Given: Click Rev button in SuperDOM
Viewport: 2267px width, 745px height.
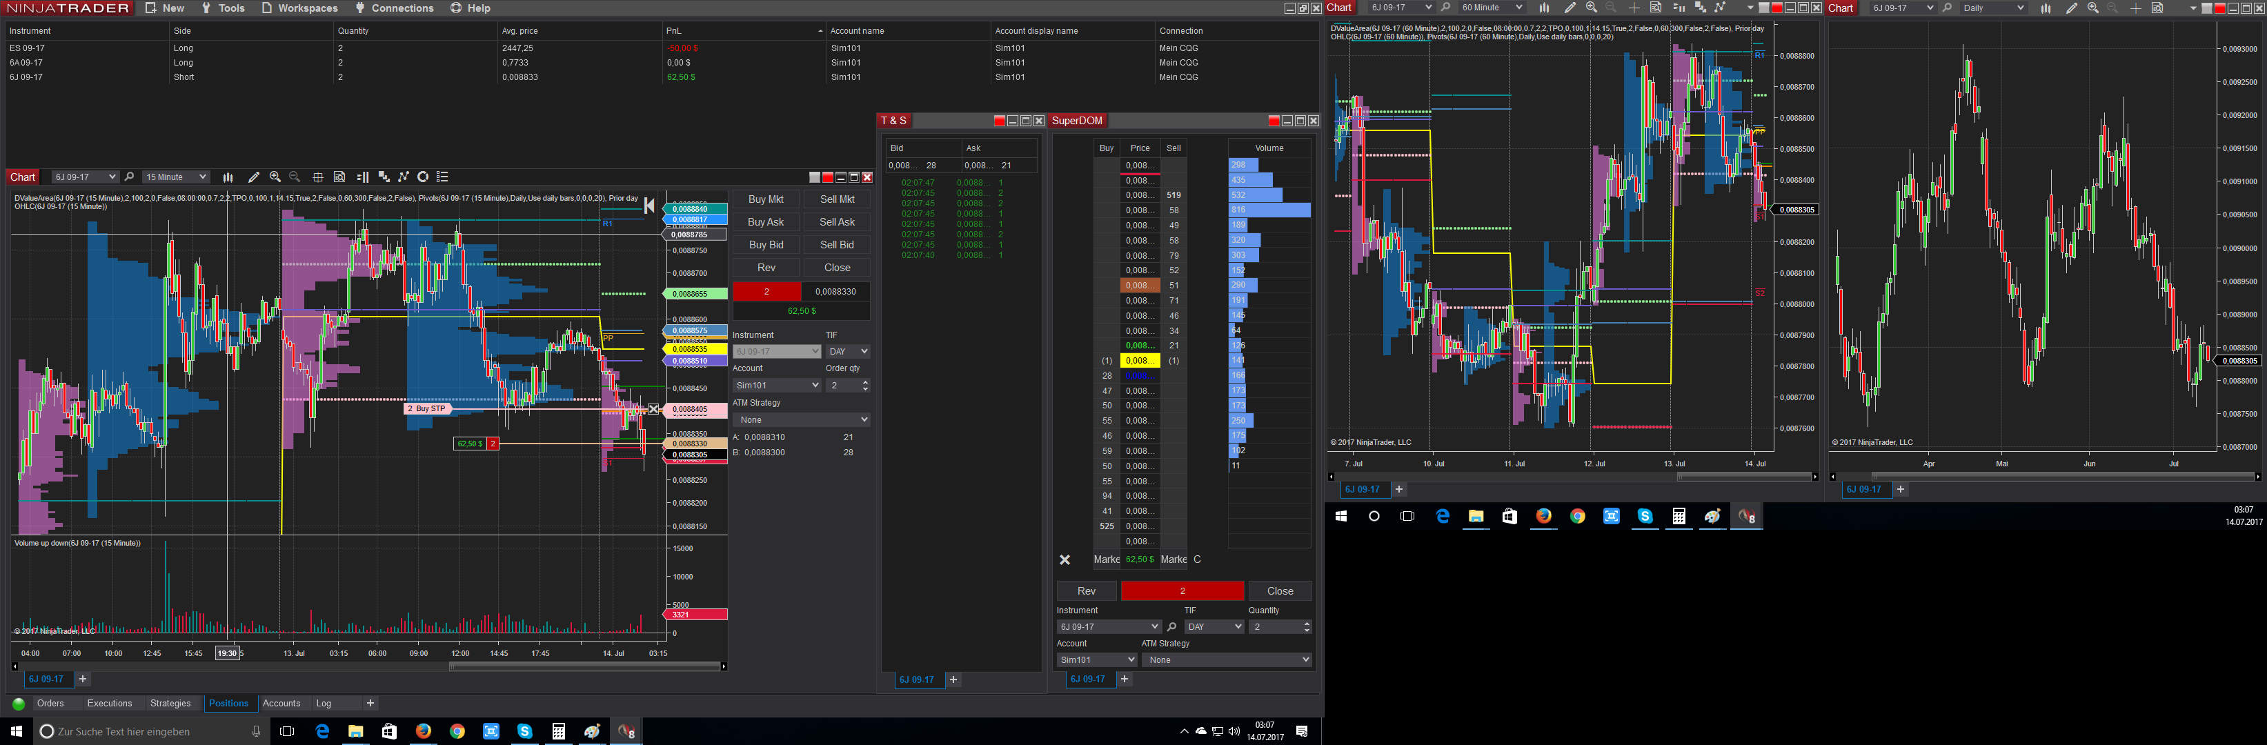Looking at the screenshot, I should coord(1087,591).
